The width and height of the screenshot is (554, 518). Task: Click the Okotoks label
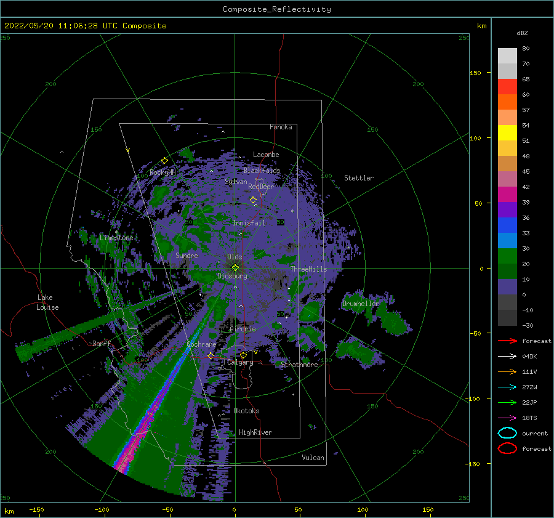[x=246, y=411]
